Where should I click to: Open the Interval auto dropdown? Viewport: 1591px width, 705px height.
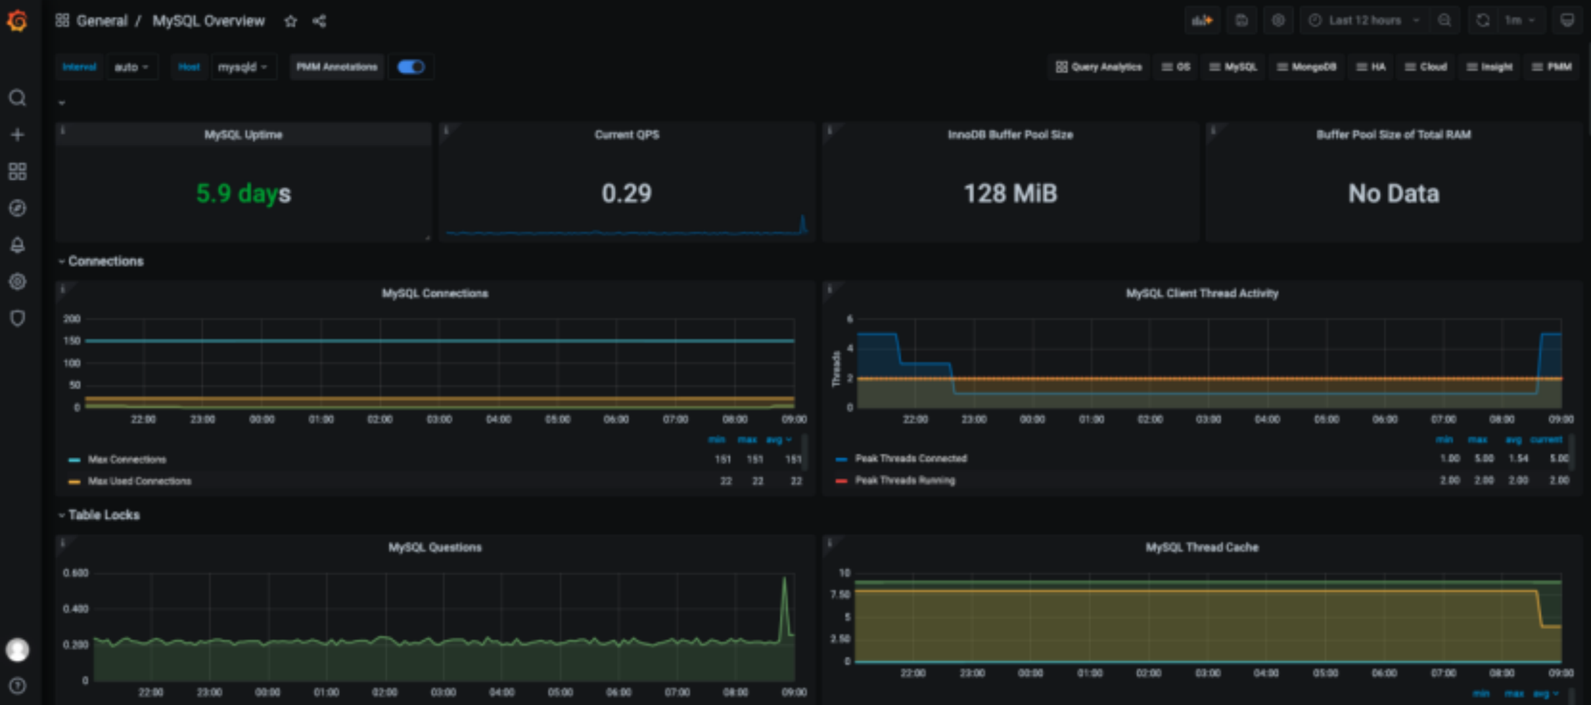coord(131,67)
